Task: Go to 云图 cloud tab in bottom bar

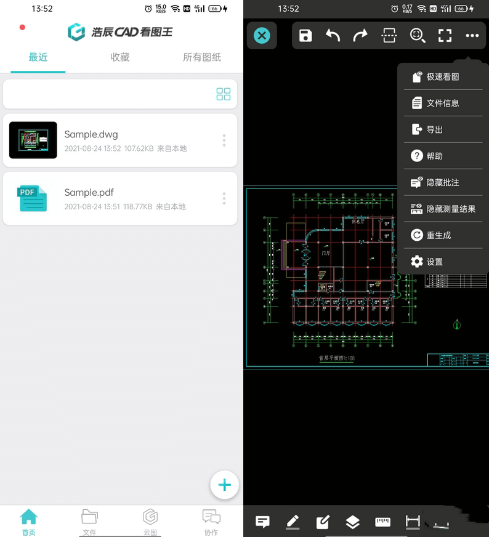Action: tap(150, 521)
